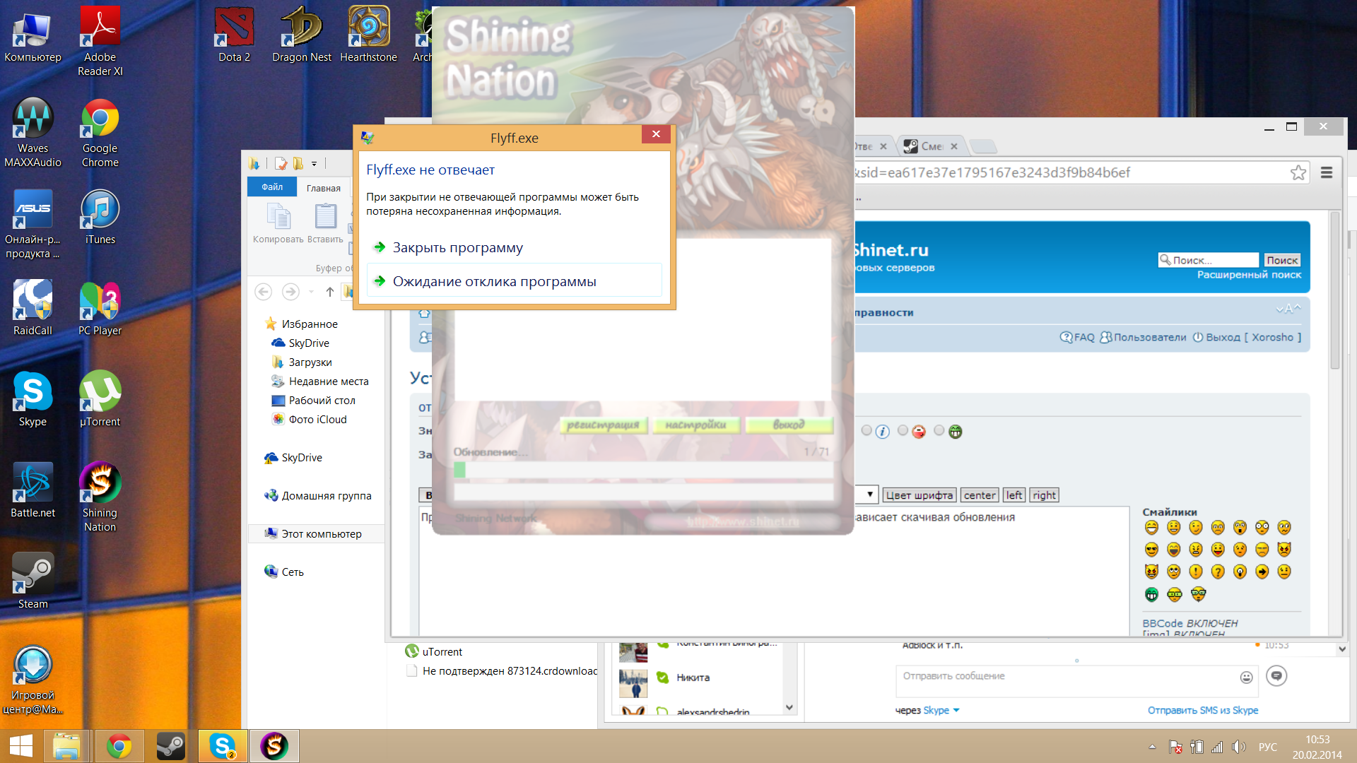Click Выход [ Xorosho ] logout link
The height and width of the screenshot is (763, 1357).
1247,337
